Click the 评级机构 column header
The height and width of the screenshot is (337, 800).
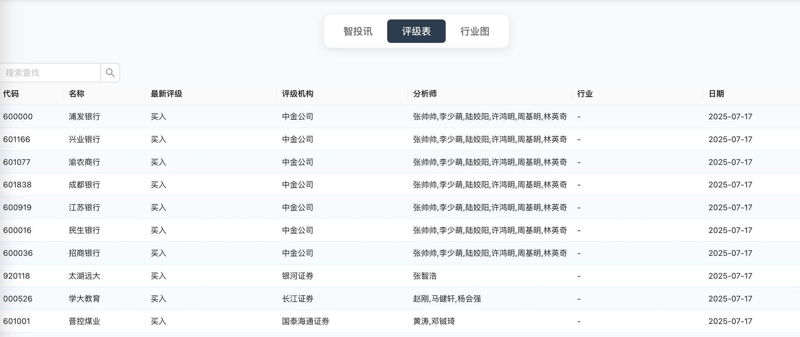297,94
